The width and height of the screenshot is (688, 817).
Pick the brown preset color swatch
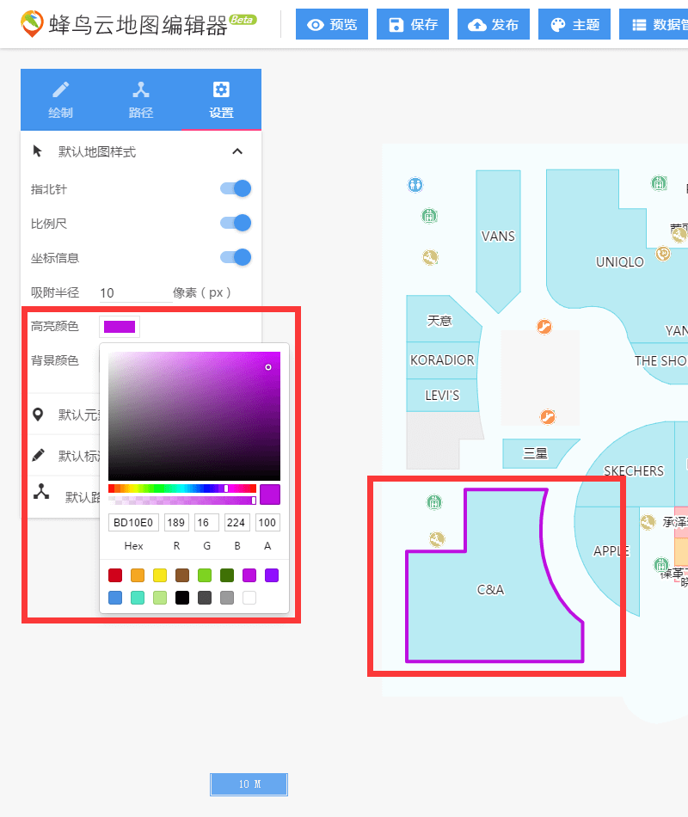[182, 575]
